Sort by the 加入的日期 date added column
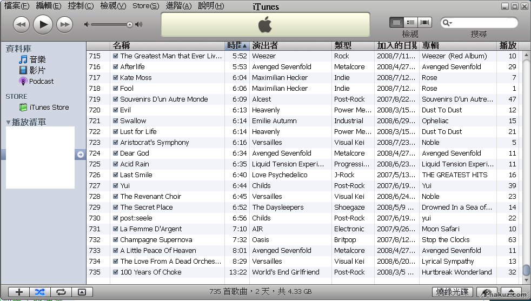 (397, 46)
